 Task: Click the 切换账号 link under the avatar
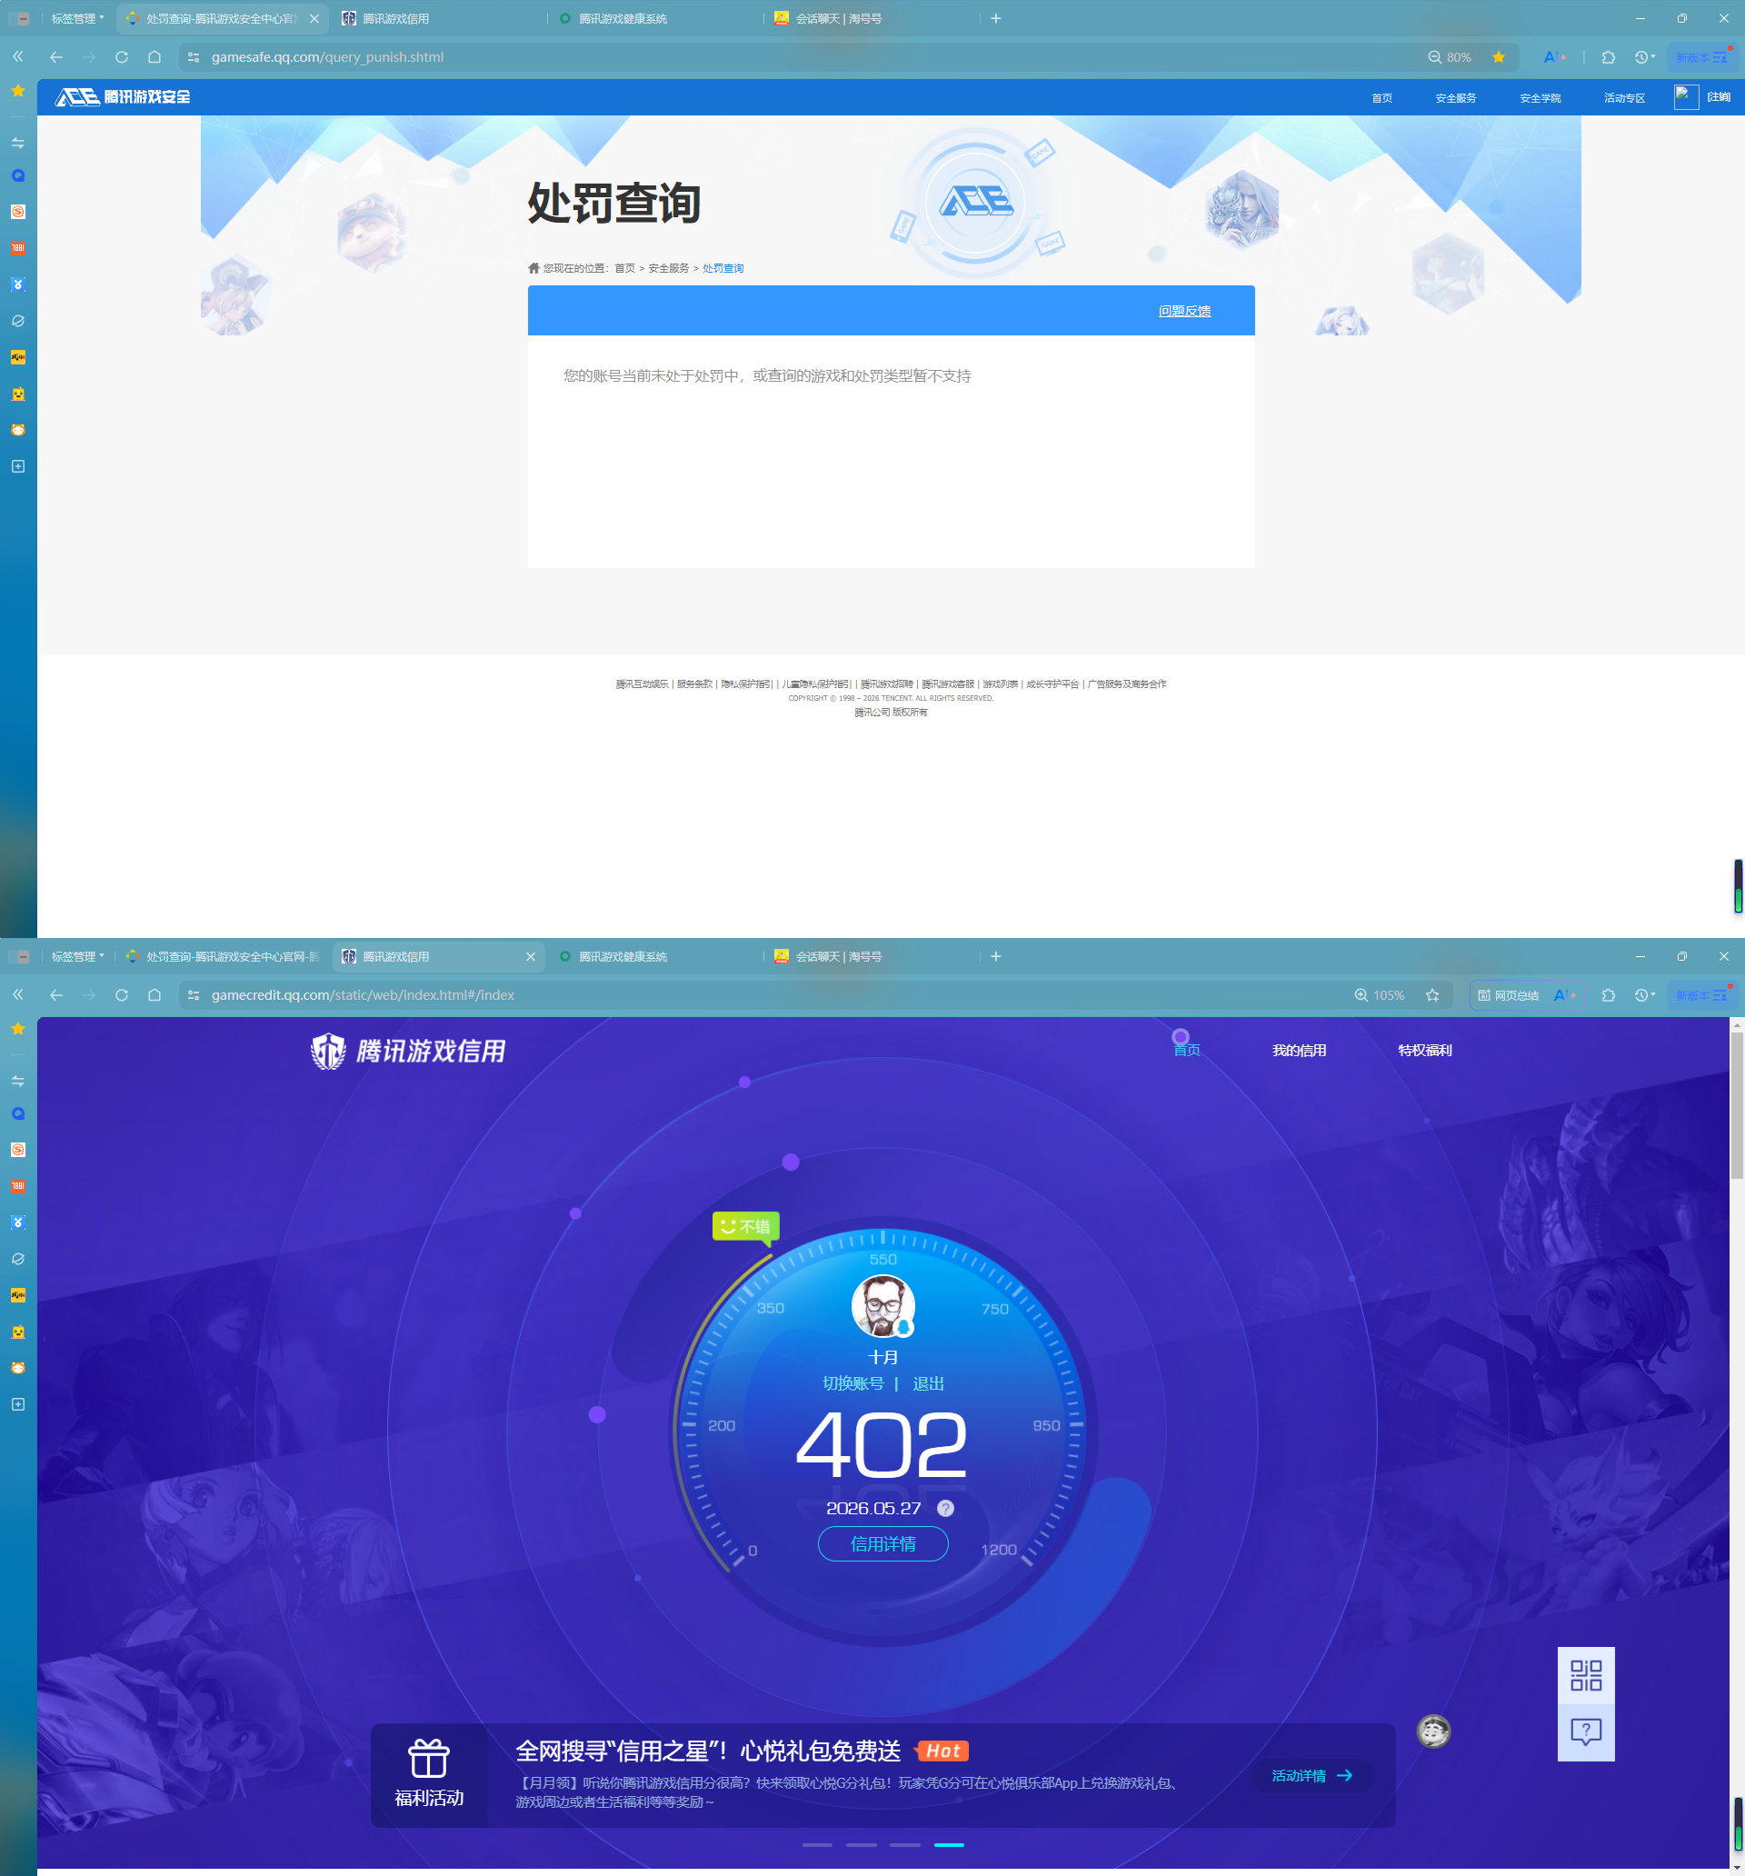tap(853, 1383)
